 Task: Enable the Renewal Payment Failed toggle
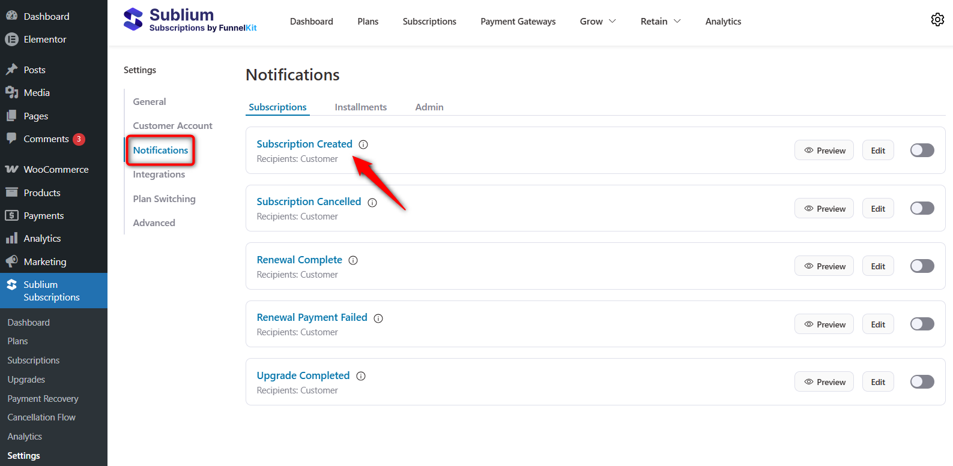[x=922, y=324]
